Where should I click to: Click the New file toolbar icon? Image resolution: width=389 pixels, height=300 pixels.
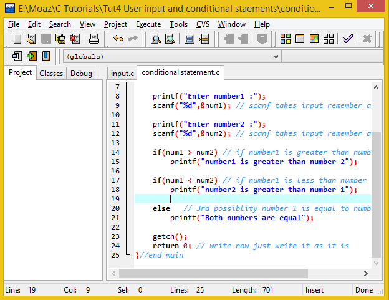point(17,39)
